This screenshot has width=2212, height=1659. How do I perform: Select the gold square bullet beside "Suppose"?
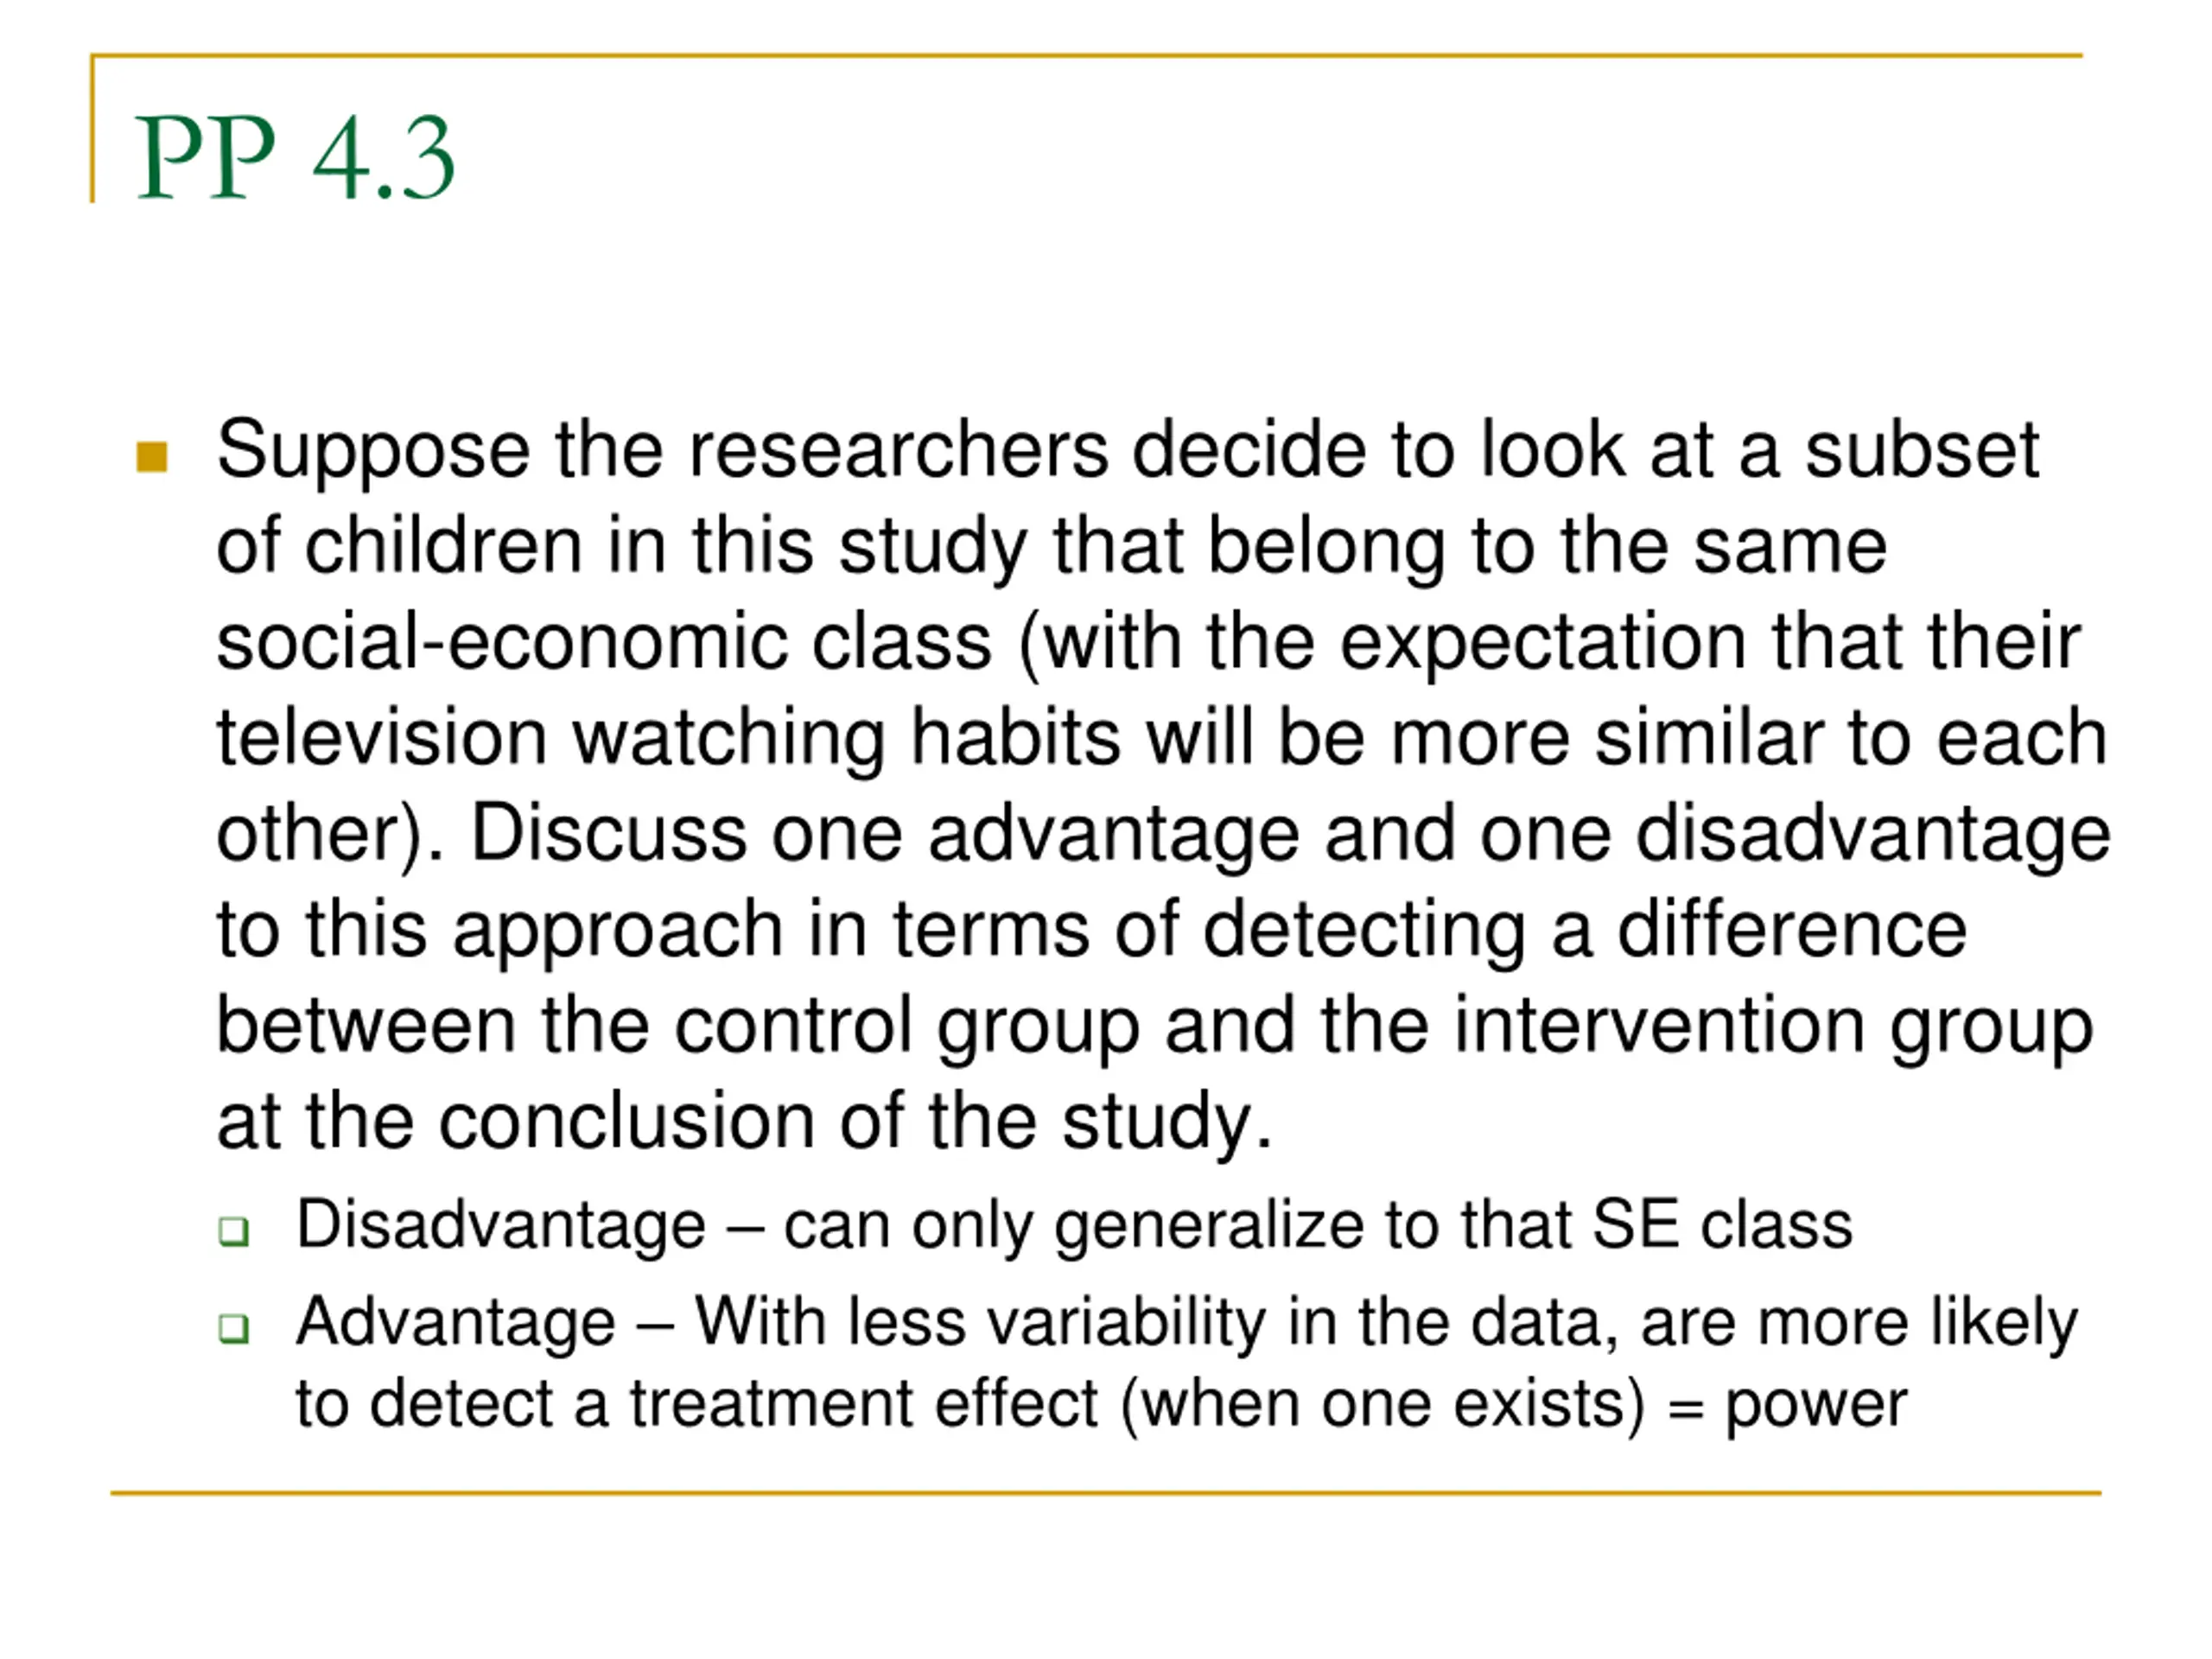tap(152, 456)
